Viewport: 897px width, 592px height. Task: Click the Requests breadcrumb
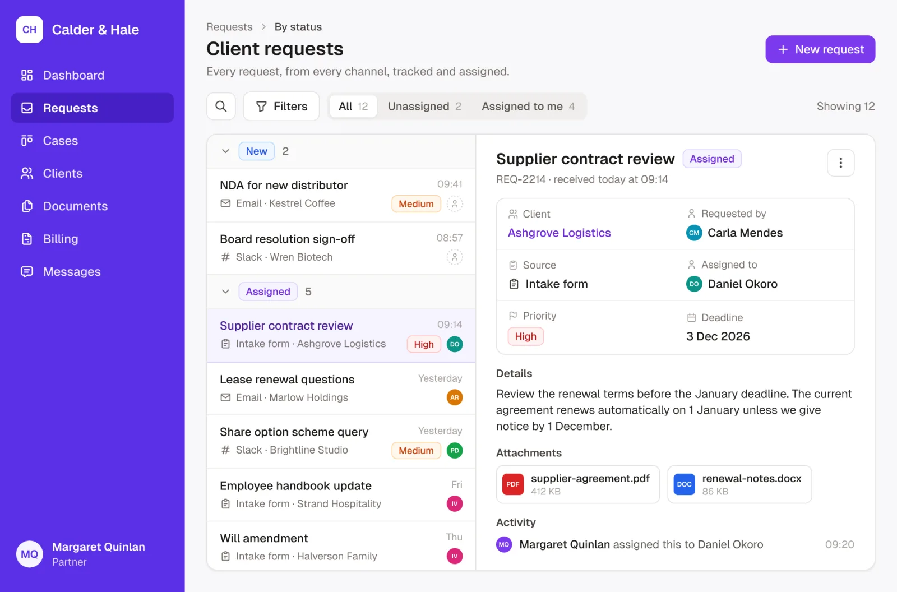[x=229, y=27]
